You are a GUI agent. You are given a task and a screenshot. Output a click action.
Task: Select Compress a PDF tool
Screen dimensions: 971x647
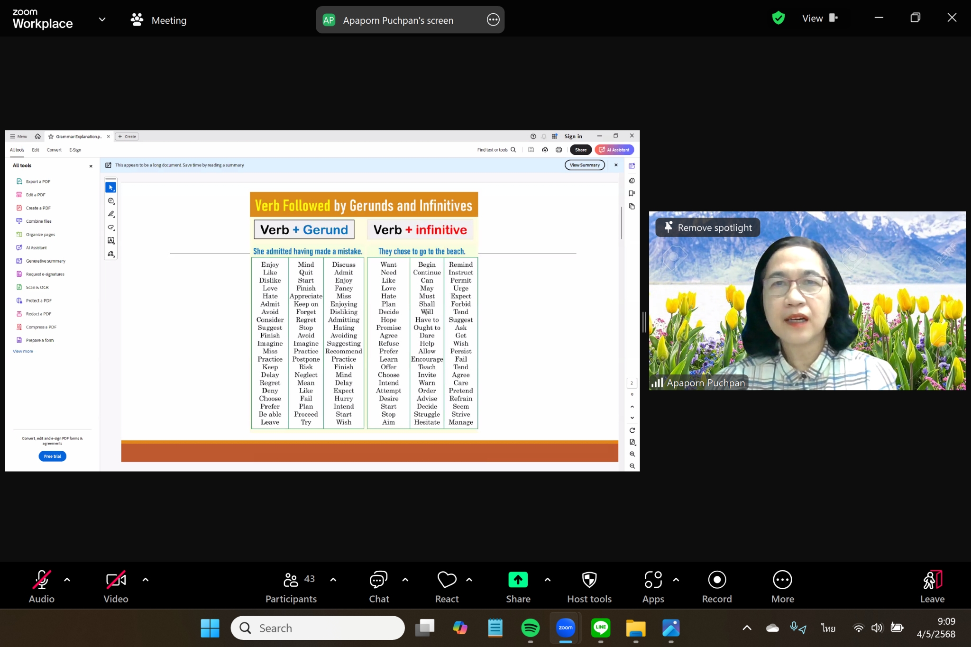tap(37, 327)
